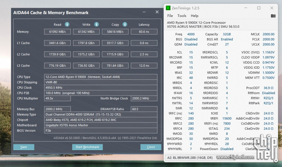Select L2 Cache Copy 1715.9 GB/s

(x=115, y=54)
